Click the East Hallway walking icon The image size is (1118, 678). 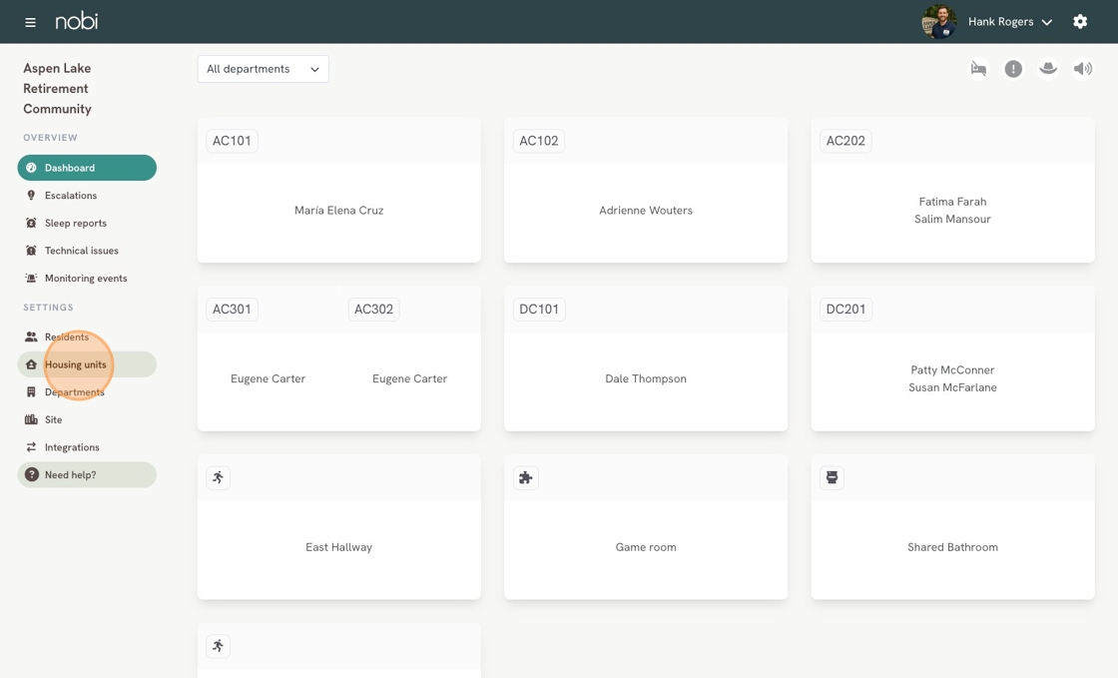(x=219, y=478)
